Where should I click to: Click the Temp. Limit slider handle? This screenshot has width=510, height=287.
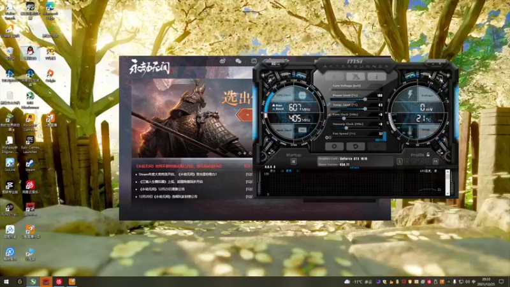click(x=365, y=108)
